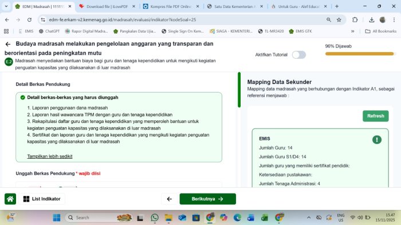
Task: Open File Explorer from the taskbar
Action: click(x=168, y=218)
